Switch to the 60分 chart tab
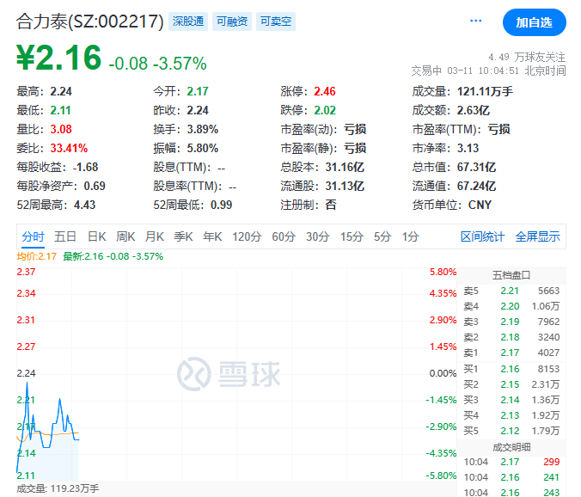 point(284,236)
